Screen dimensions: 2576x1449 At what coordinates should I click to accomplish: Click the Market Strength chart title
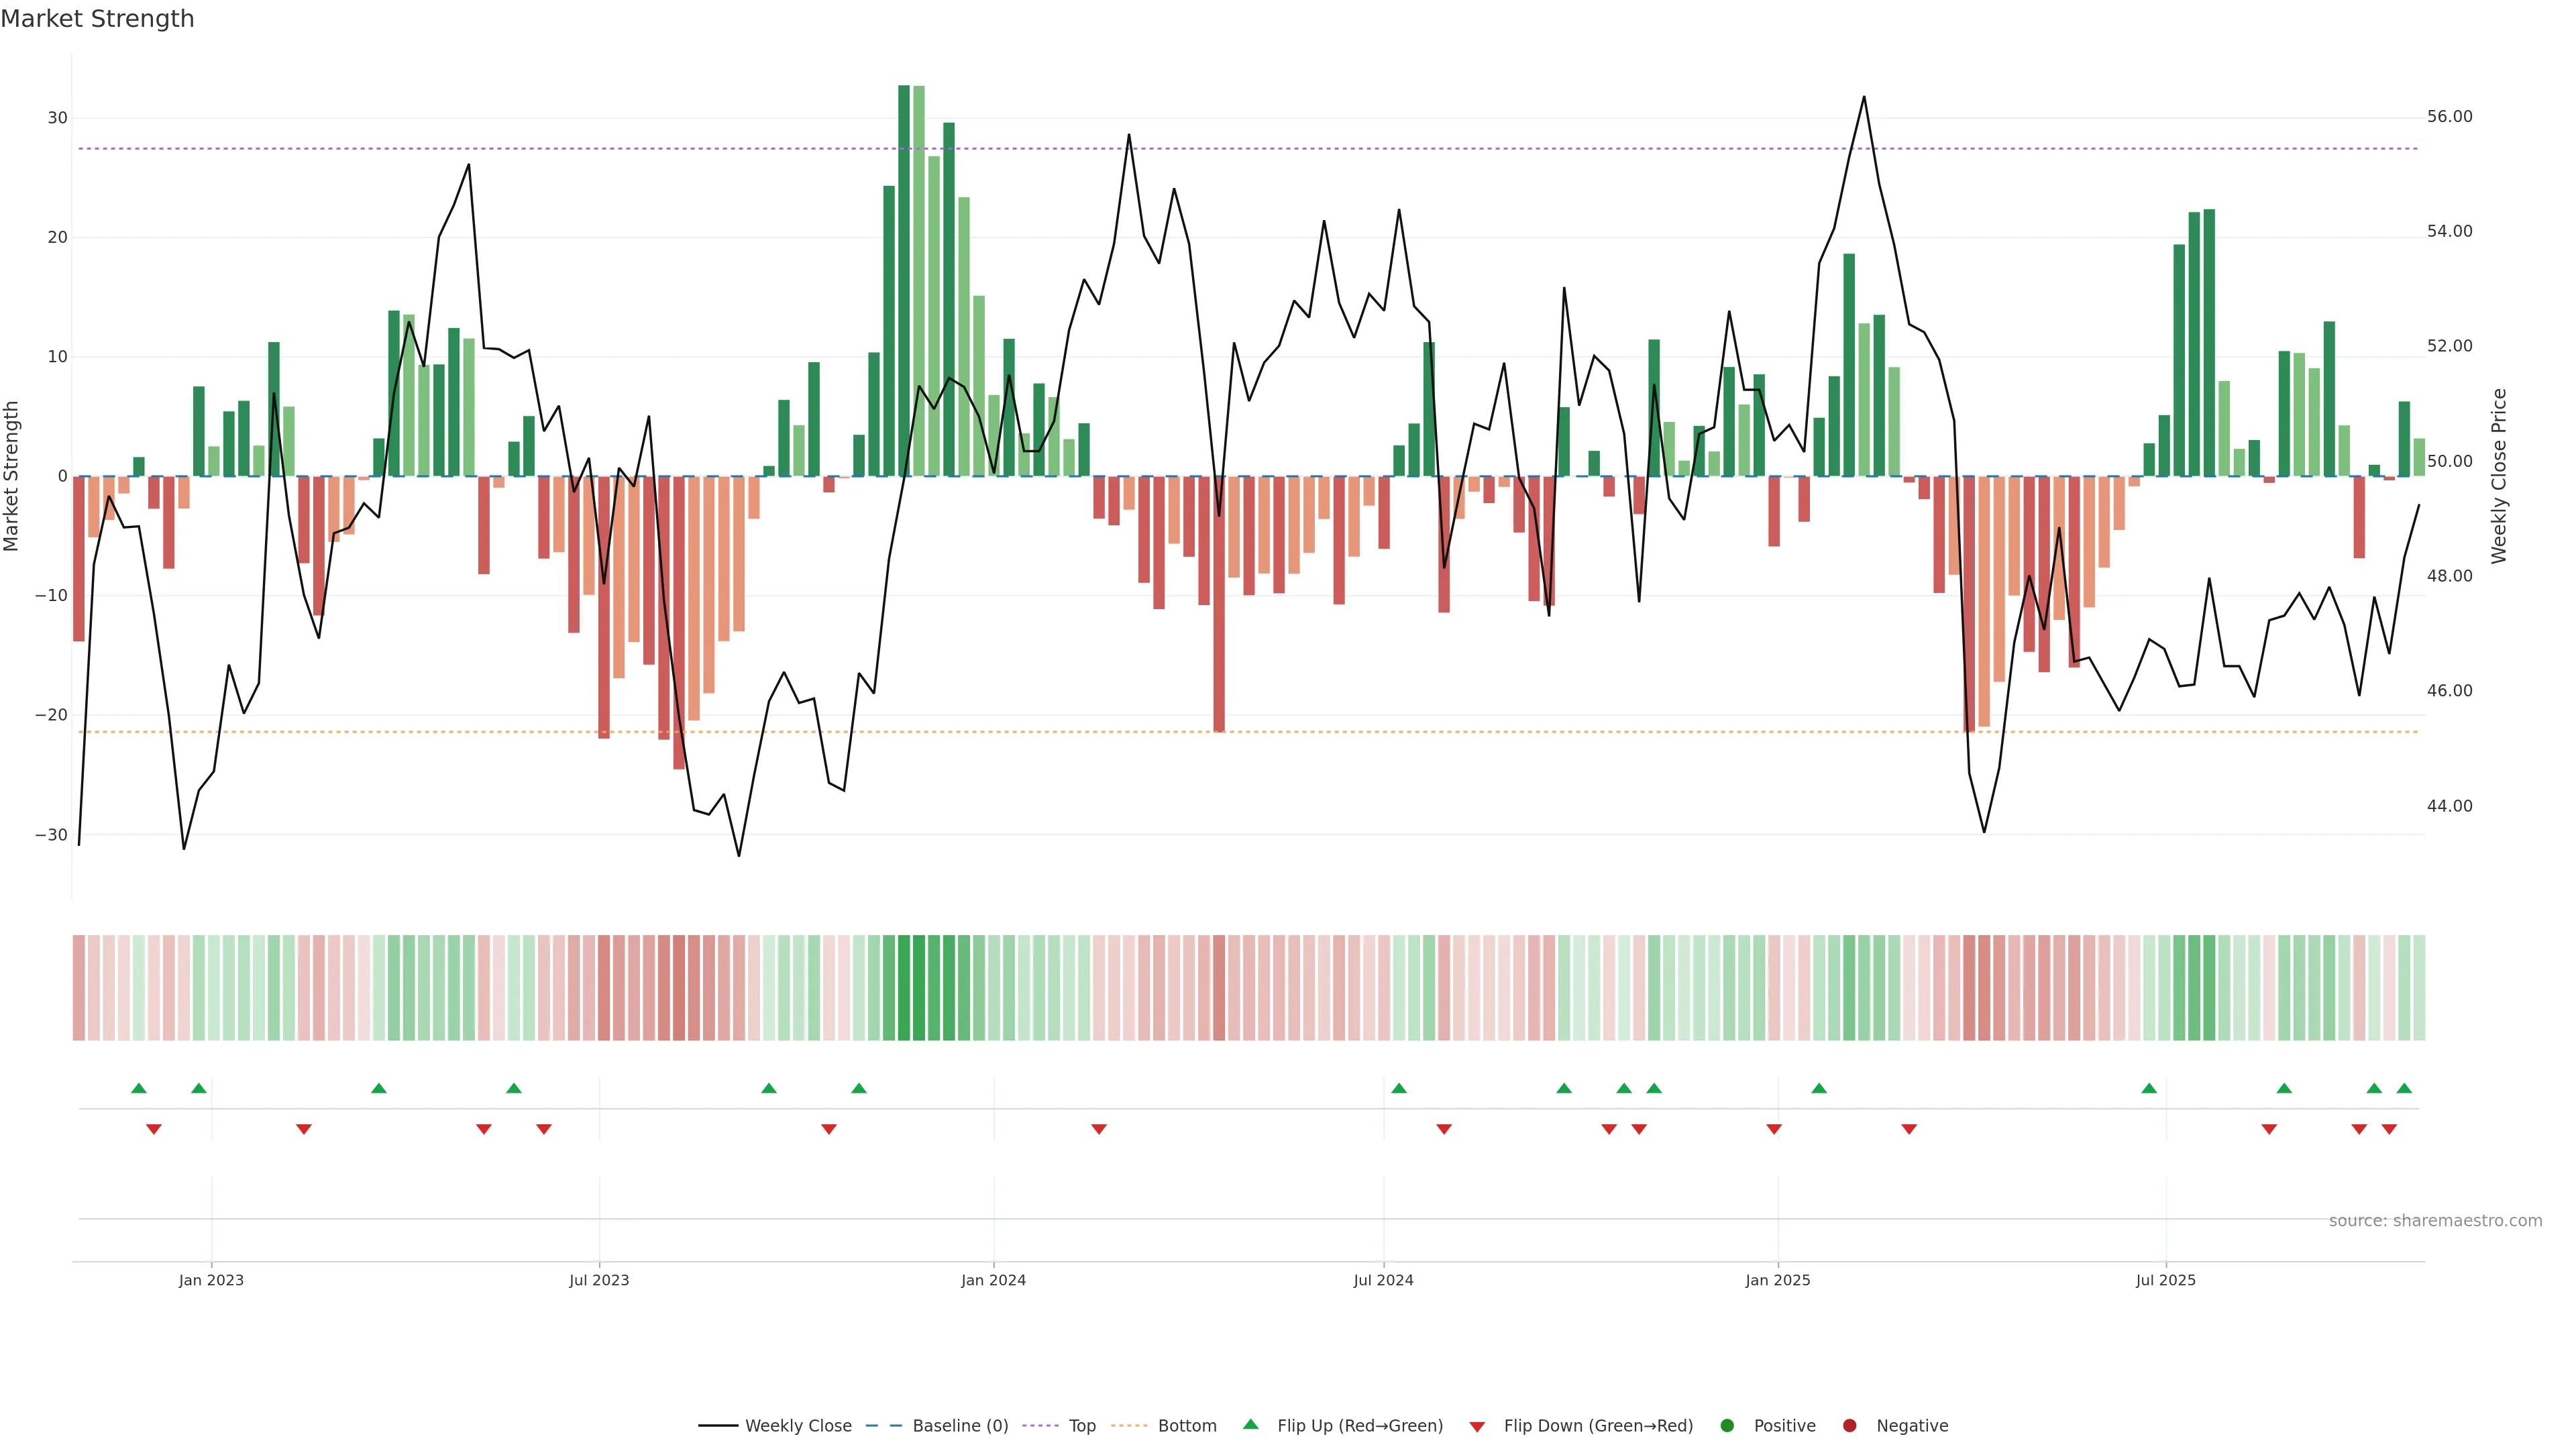pos(97,19)
